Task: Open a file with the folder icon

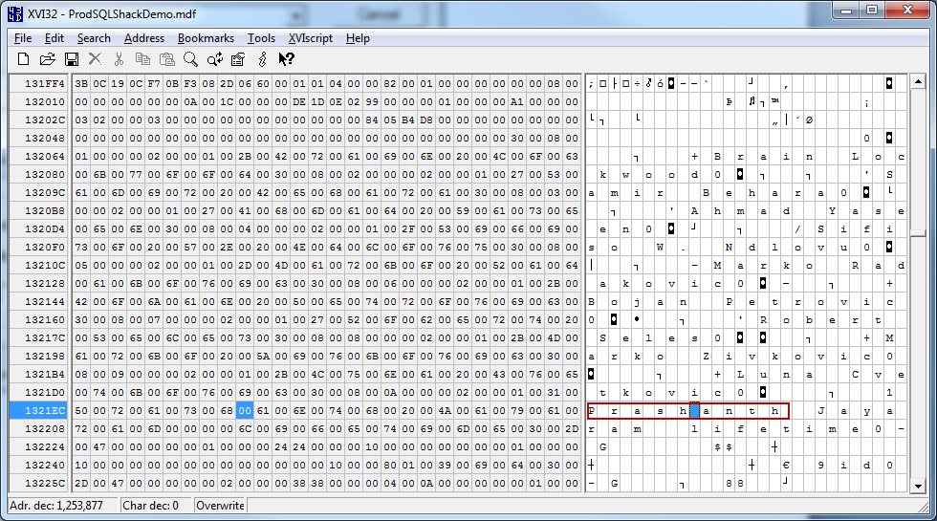Action: (48, 59)
